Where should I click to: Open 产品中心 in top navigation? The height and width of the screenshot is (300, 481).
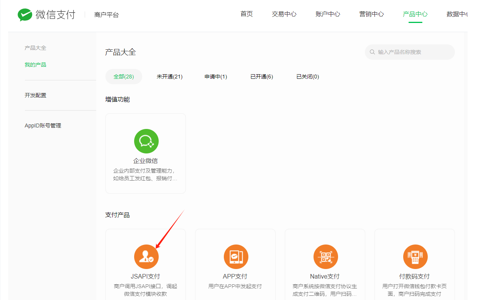pos(415,14)
